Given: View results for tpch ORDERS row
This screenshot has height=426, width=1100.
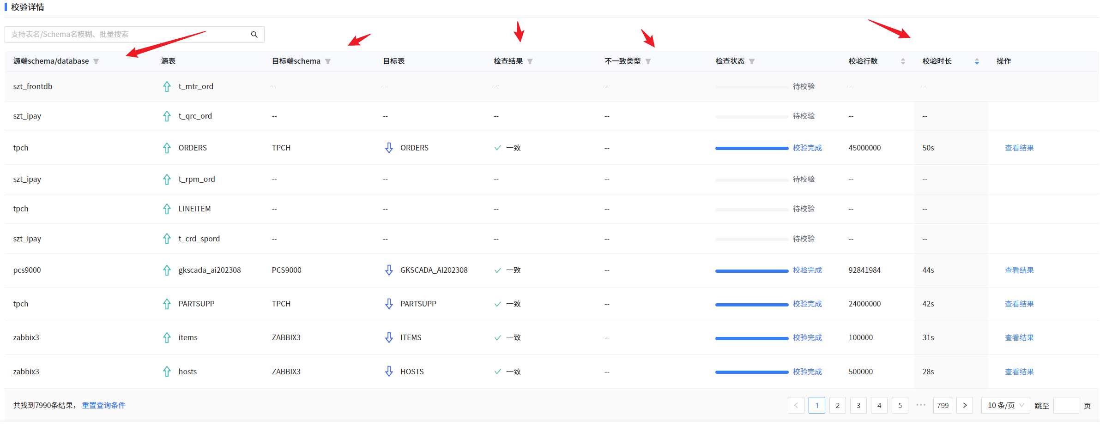Looking at the screenshot, I should (x=1019, y=148).
